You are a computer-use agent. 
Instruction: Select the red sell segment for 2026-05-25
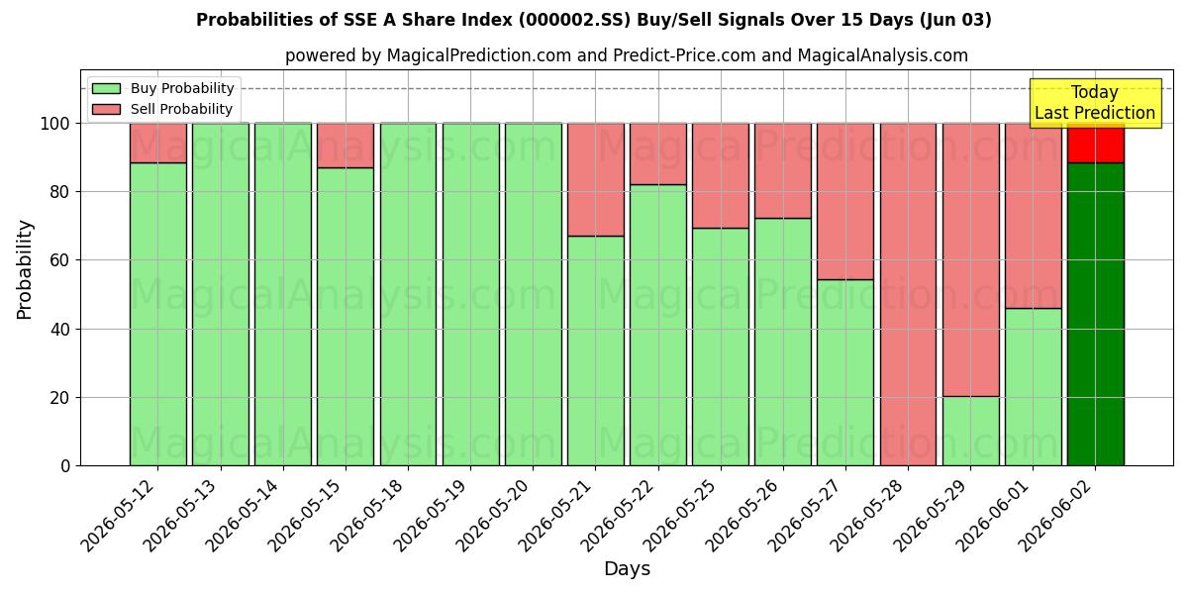[721, 175]
